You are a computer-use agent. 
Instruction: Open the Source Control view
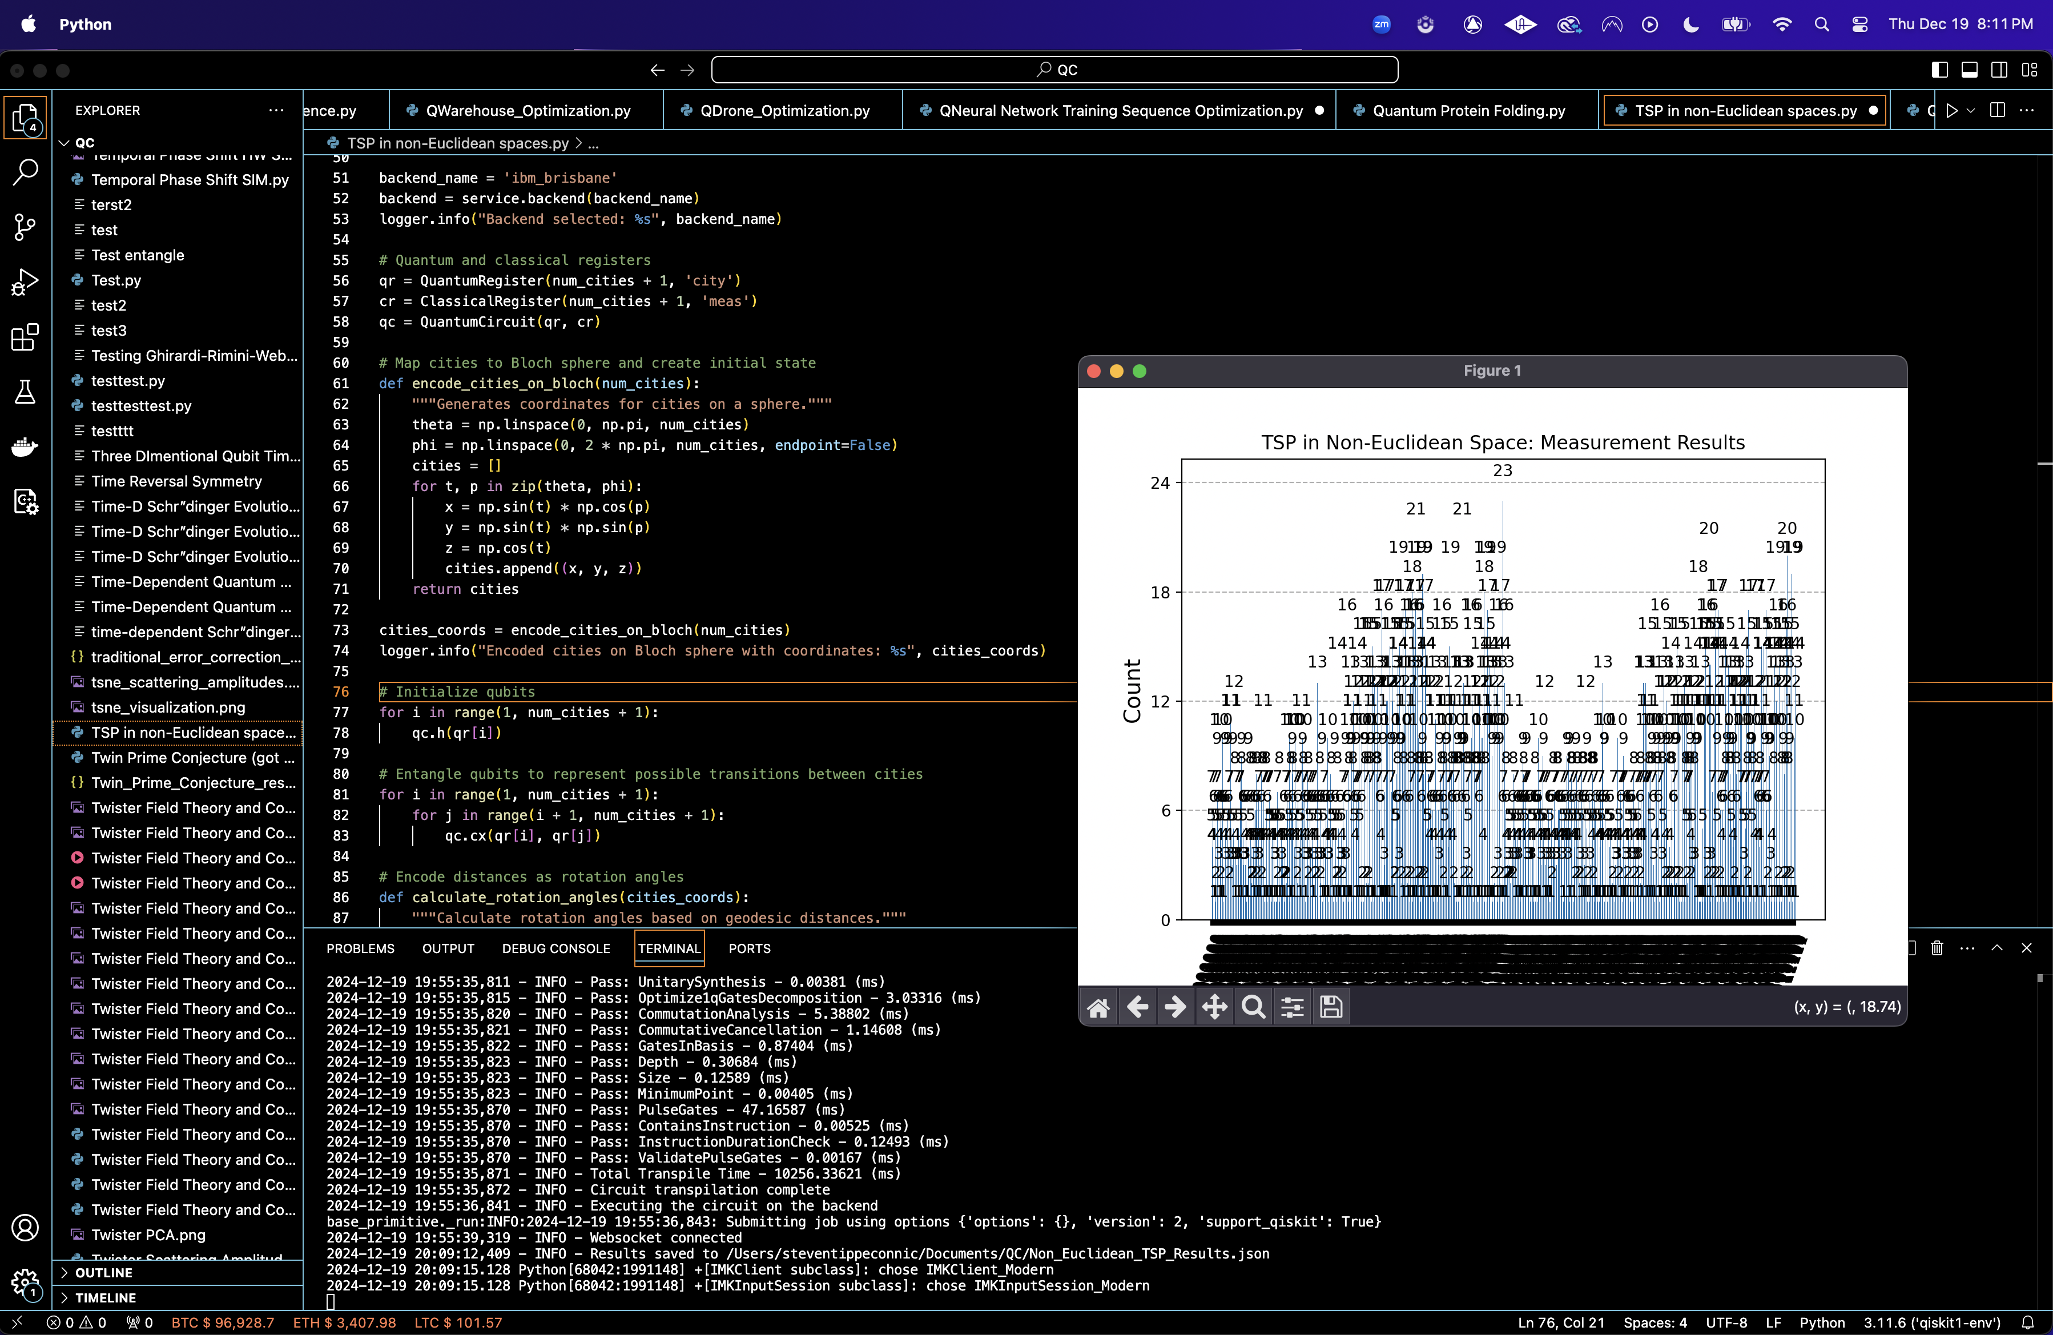coord(26,228)
